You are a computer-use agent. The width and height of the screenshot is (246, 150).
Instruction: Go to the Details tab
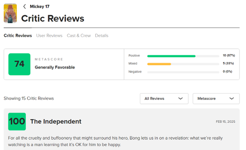tap(101, 36)
